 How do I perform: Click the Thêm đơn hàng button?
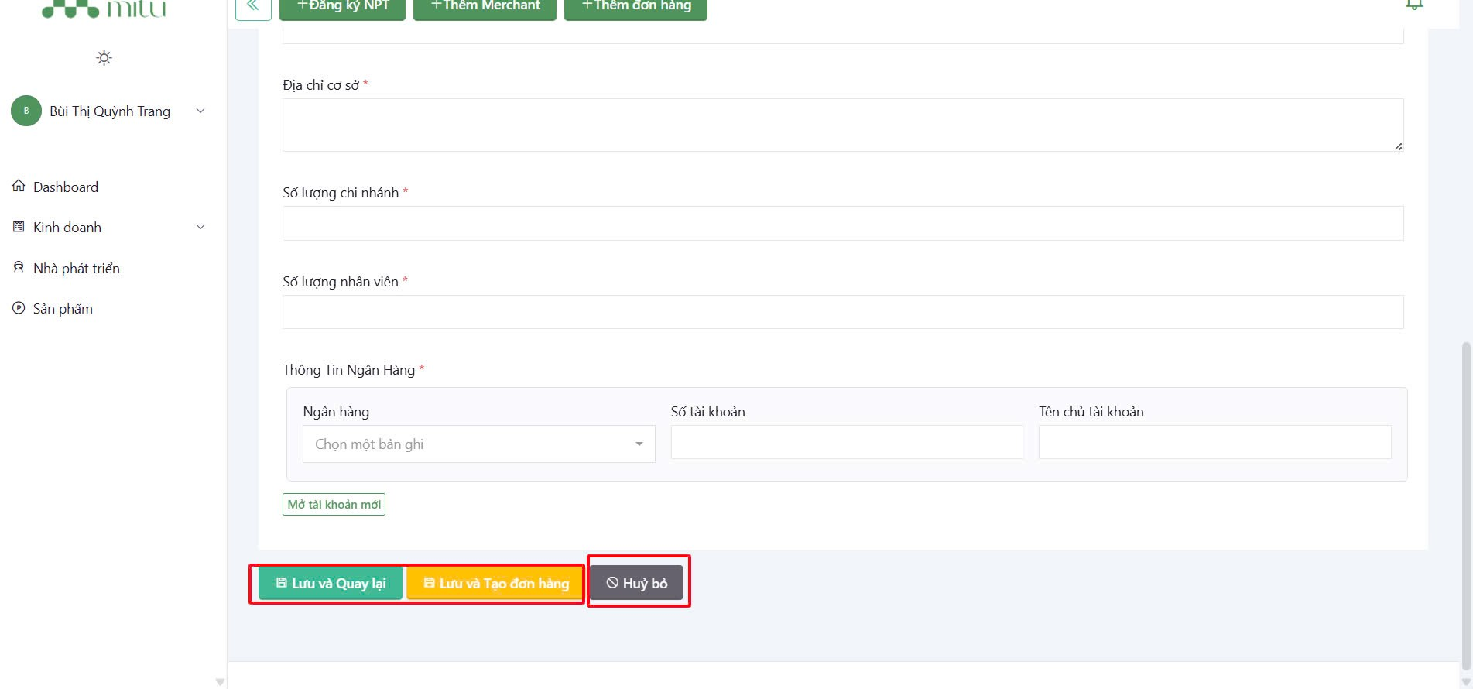[635, 7]
